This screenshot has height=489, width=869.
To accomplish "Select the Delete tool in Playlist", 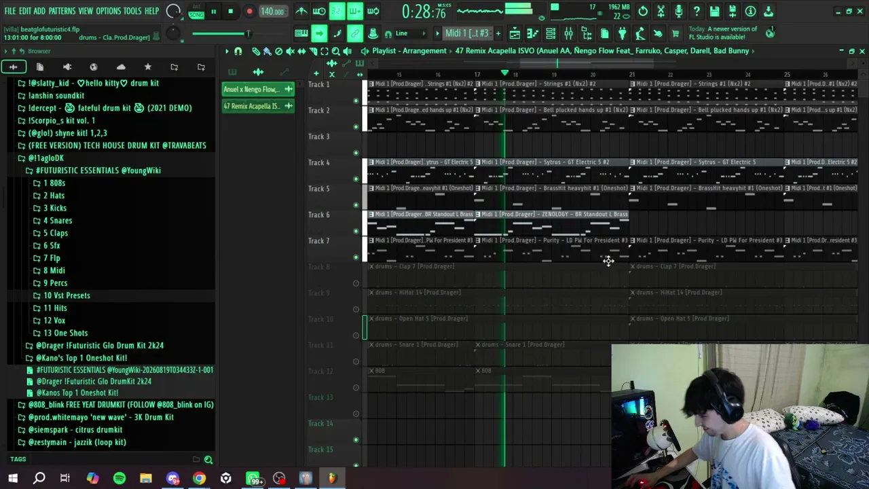I will click(x=278, y=51).
